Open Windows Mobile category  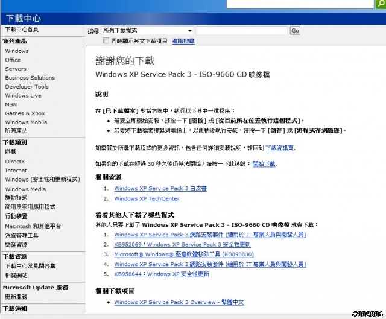[27, 122]
